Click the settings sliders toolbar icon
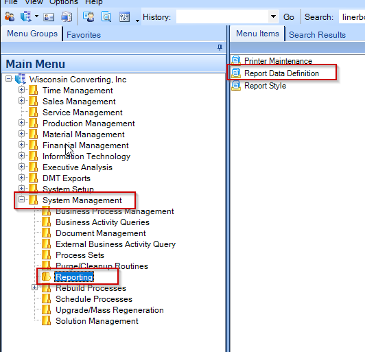 pyautogui.click(x=125, y=17)
